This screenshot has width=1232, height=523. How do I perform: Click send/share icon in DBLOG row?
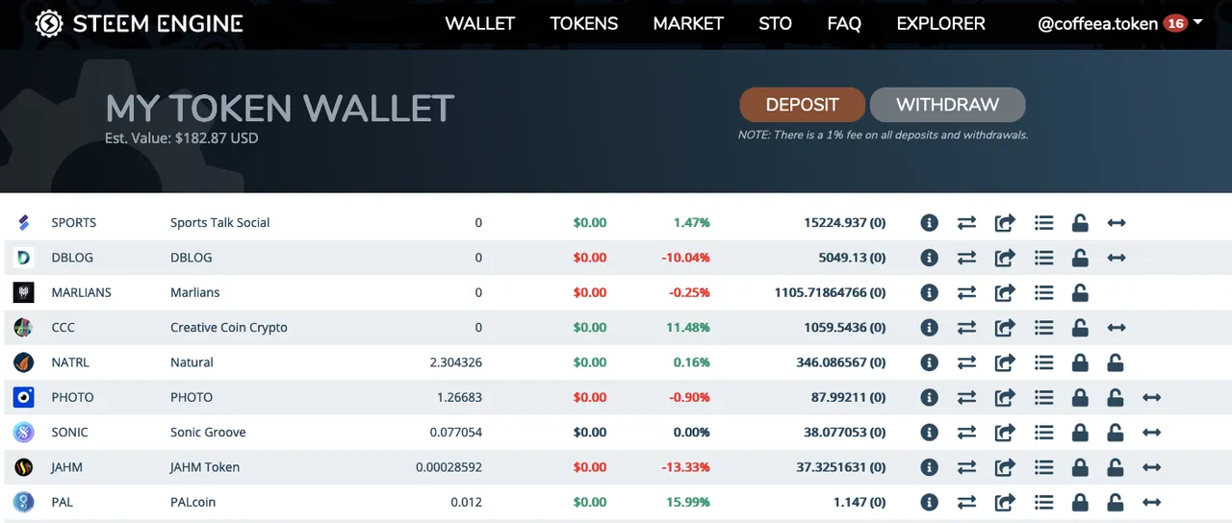(1005, 258)
